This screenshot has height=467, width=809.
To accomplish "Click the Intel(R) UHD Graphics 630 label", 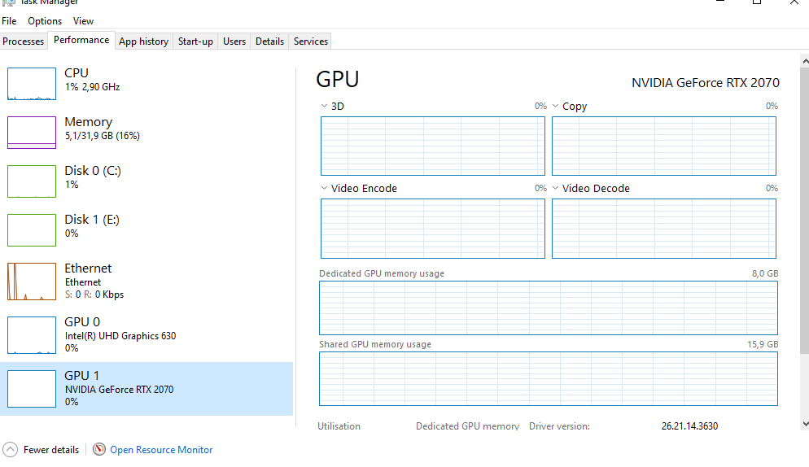I will coord(120,336).
